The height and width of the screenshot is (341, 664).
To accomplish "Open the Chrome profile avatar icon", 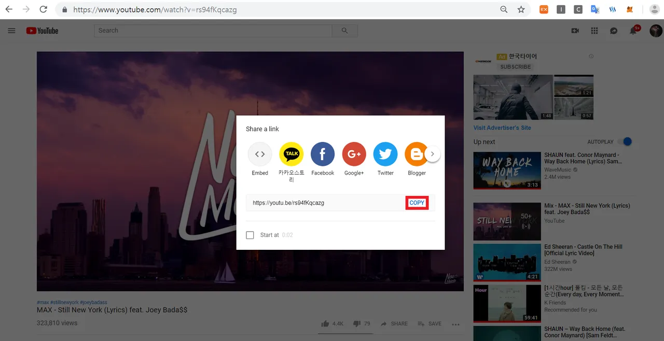I will coord(654,9).
